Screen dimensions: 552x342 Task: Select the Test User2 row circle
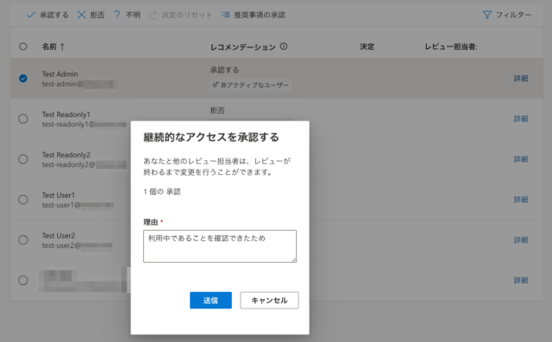(23, 240)
